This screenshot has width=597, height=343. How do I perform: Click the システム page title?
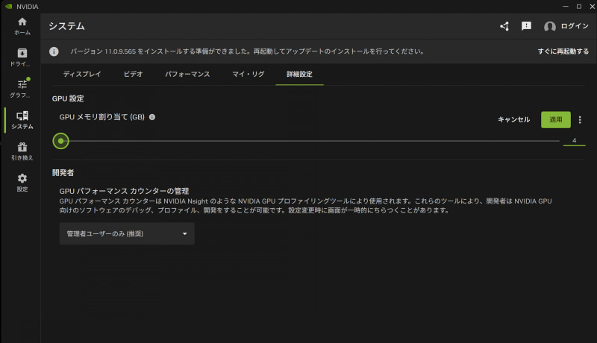tap(66, 26)
